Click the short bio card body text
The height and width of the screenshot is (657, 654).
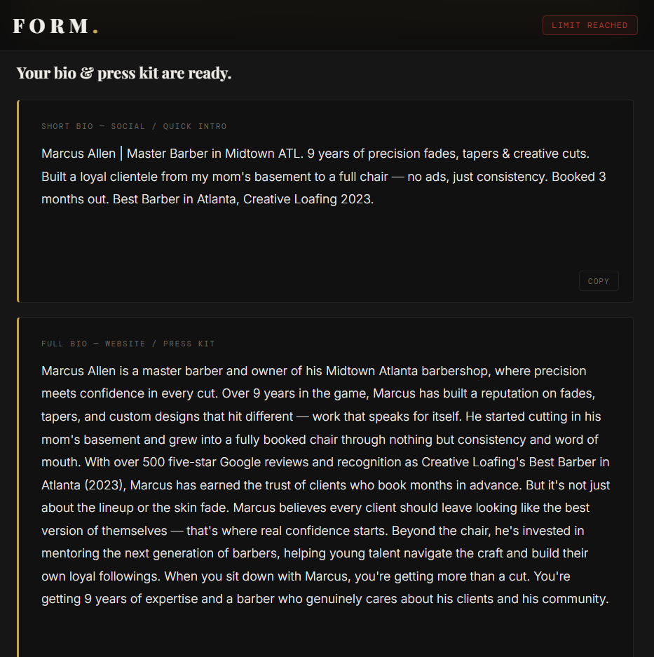pos(315,176)
